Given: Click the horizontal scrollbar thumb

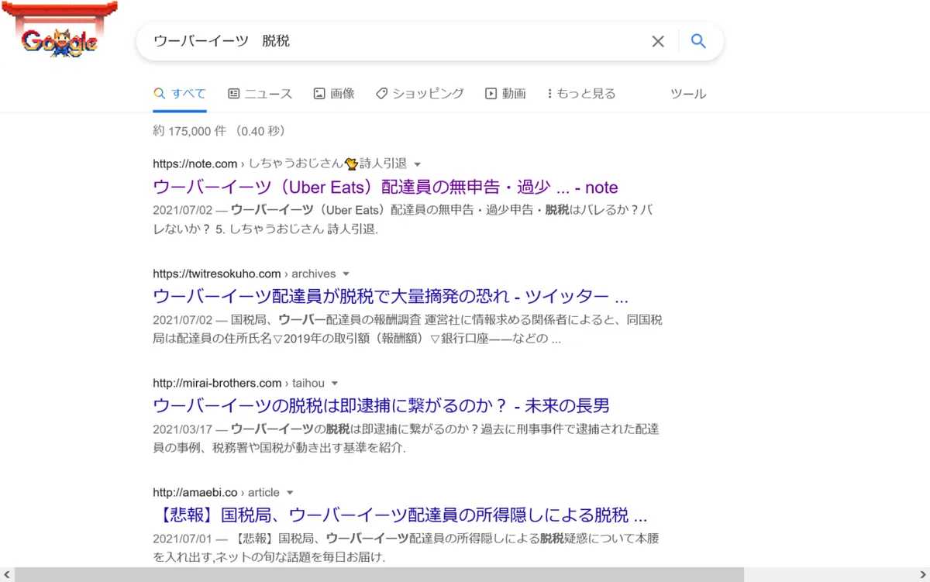Looking at the screenshot, I should click(379, 575).
